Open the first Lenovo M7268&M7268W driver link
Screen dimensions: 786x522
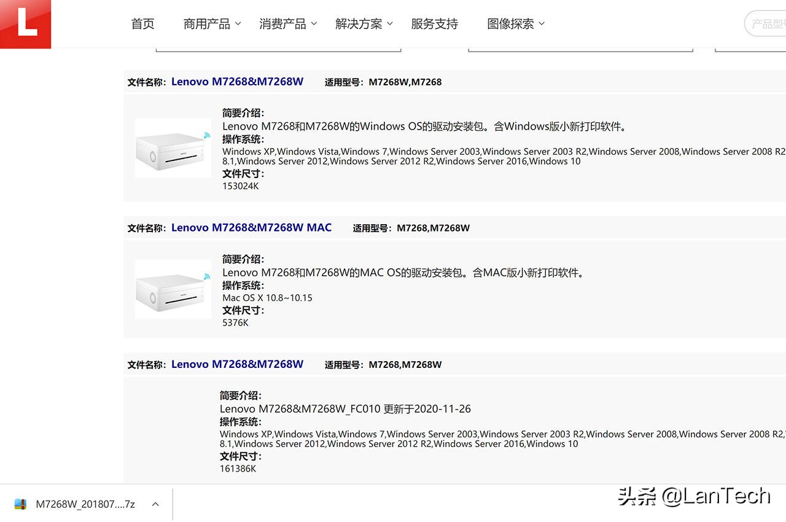point(237,80)
